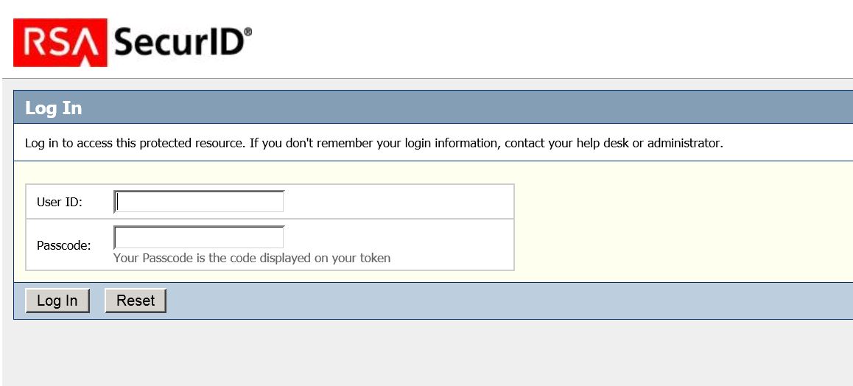Click the passcode token hint text
The height and width of the screenshot is (386, 853).
(252, 259)
